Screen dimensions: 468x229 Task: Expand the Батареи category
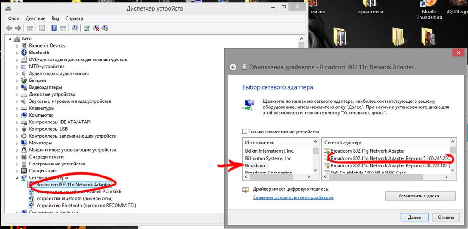click(17, 80)
